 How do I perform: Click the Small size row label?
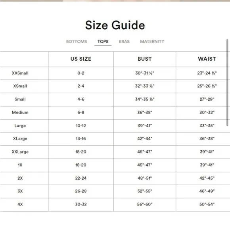click(20, 99)
